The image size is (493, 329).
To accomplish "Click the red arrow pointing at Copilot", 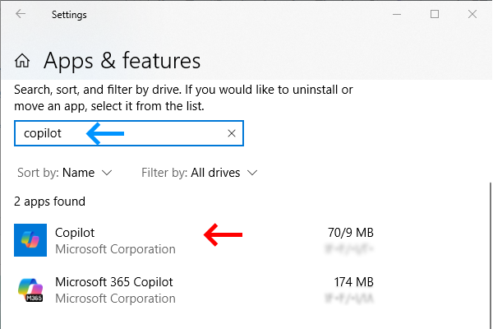I will pyautogui.click(x=223, y=236).
